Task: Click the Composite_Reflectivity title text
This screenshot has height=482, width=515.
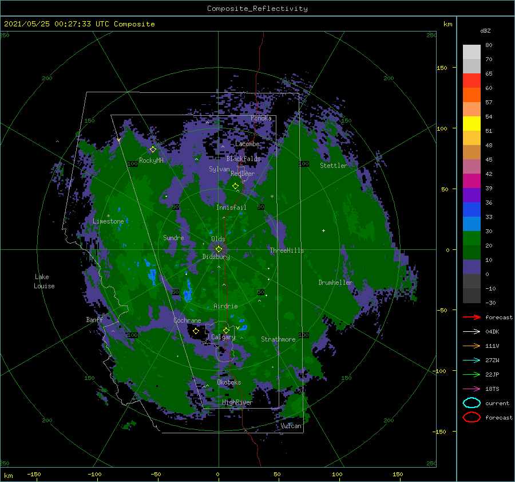Action: (257, 9)
